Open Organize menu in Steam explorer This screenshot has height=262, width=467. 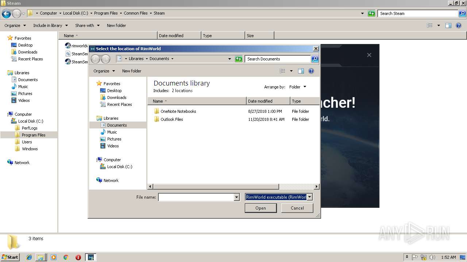(x=15, y=25)
